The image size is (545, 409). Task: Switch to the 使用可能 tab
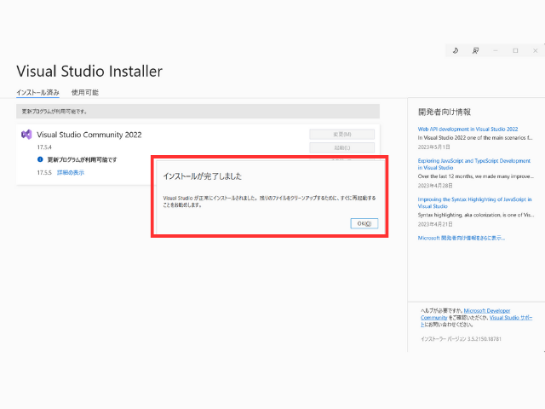click(85, 93)
